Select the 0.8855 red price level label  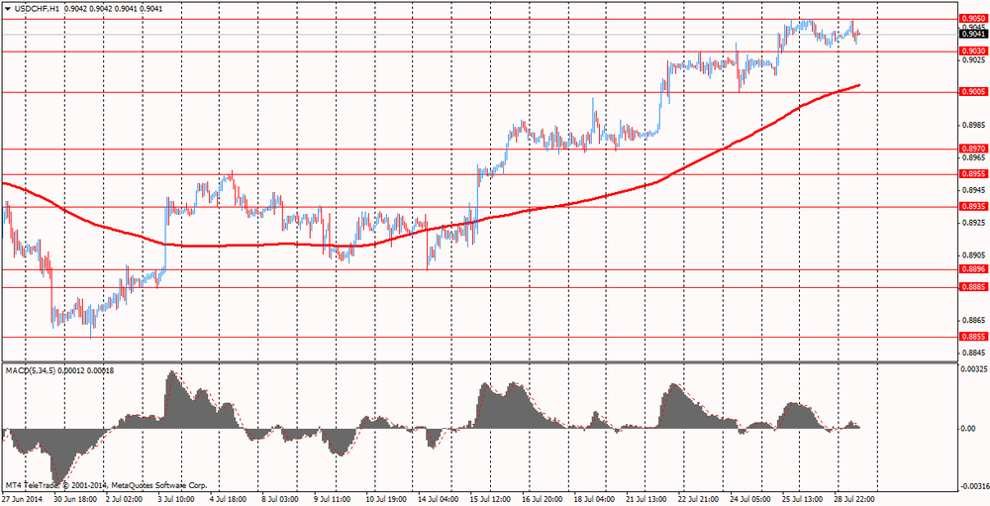coord(972,337)
